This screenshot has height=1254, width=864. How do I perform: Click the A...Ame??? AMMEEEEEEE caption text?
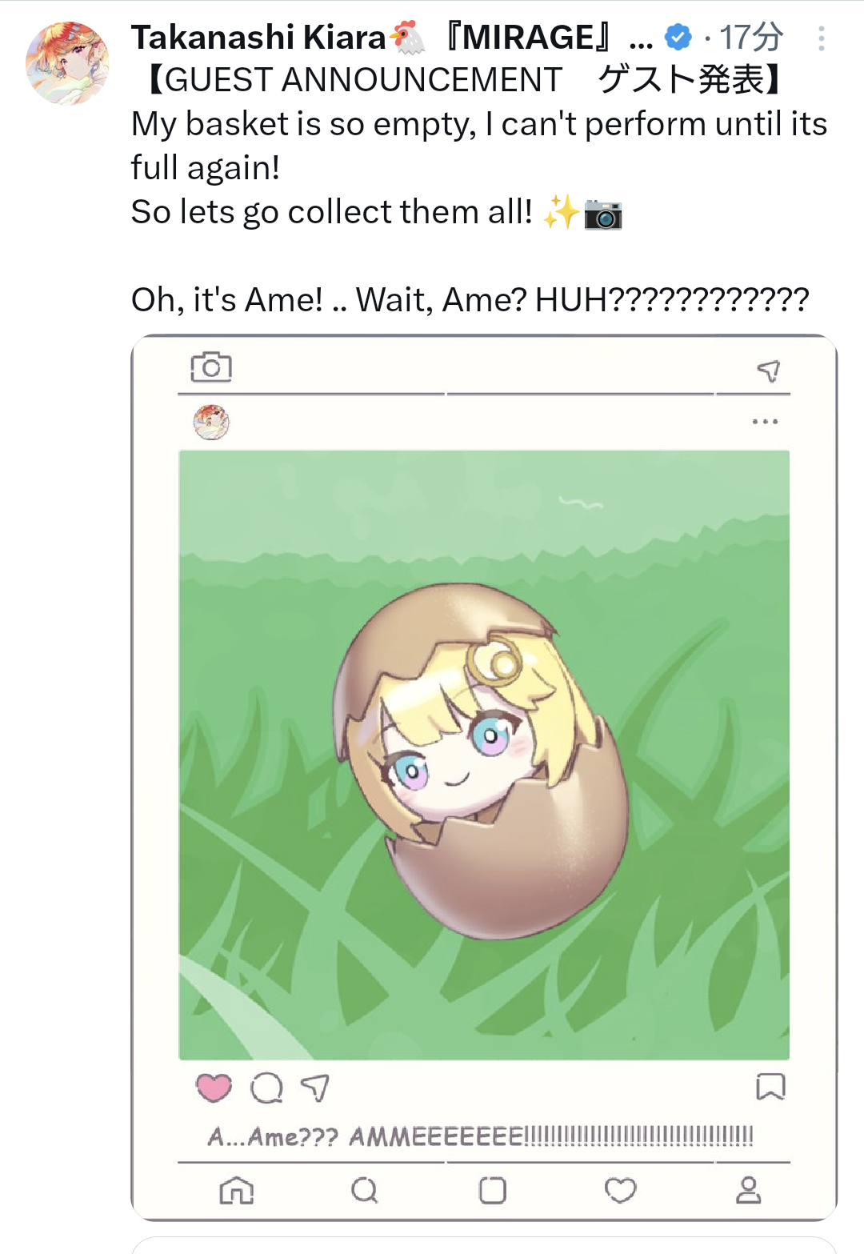pyautogui.click(x=480, y=1136)
